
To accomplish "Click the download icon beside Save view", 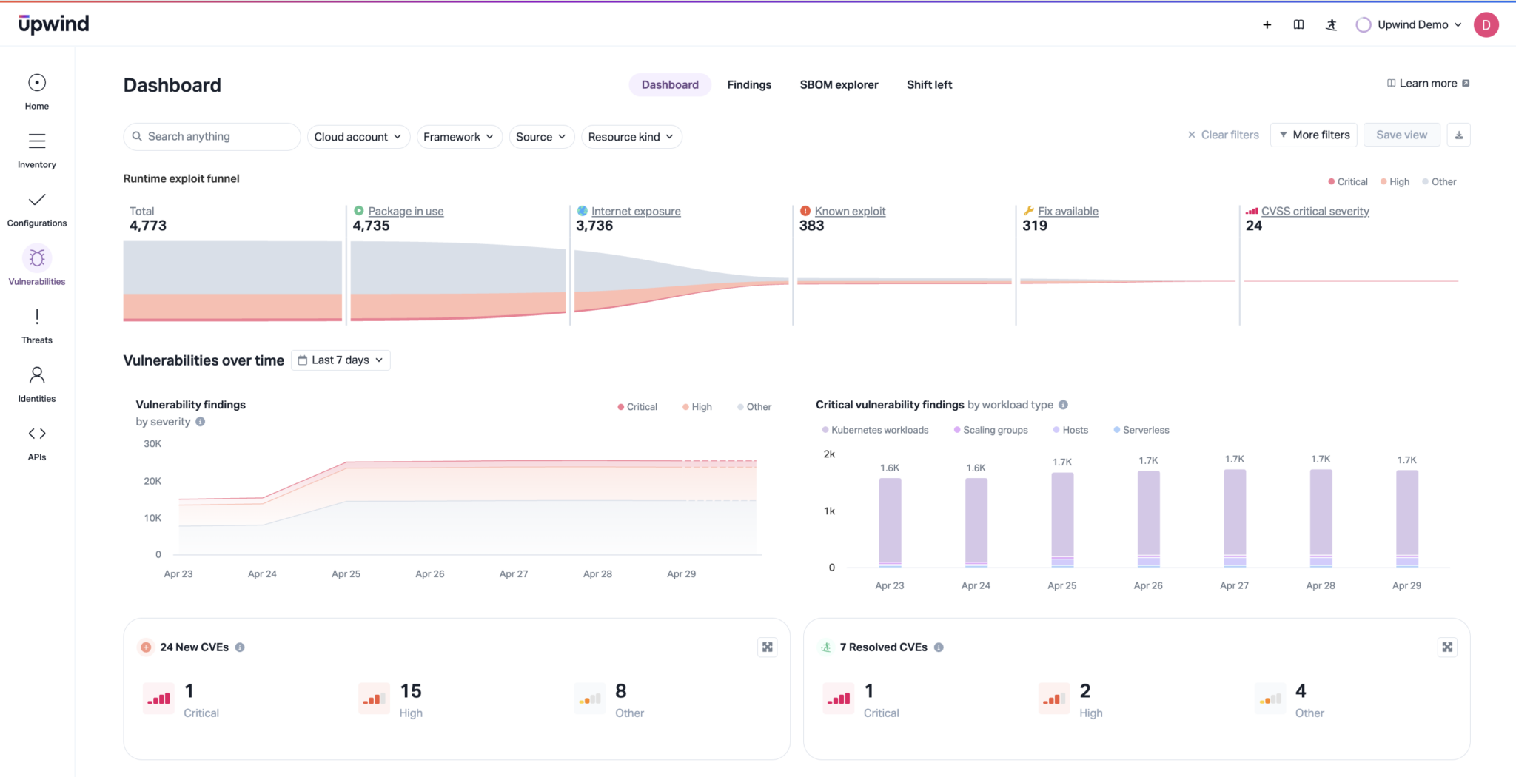I will 1458,135.
